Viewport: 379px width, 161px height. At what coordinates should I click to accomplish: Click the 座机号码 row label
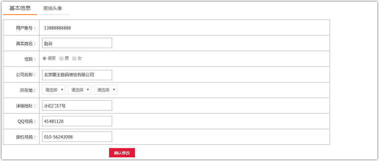tap(26, 137)
